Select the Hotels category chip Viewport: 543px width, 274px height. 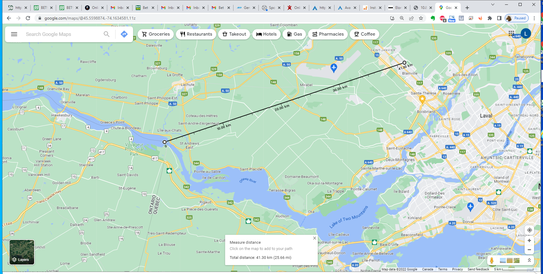point(266,34)
